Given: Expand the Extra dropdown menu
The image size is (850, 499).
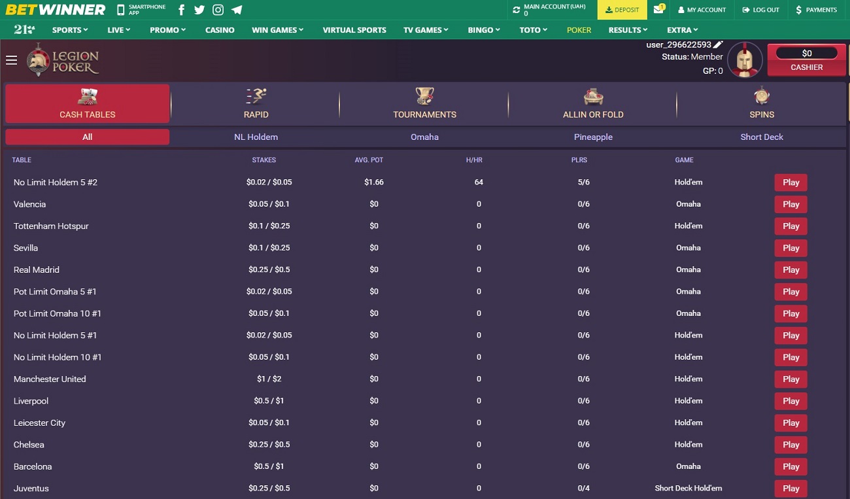Looking at the screenshot, I should [x=683, y=29].
